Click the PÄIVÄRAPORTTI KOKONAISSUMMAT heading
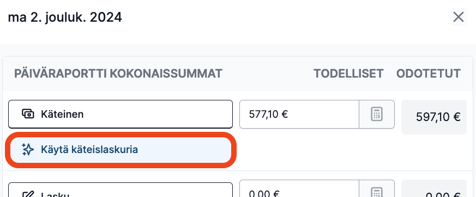This screenshot has height=197, width=476. pos(118,74)
